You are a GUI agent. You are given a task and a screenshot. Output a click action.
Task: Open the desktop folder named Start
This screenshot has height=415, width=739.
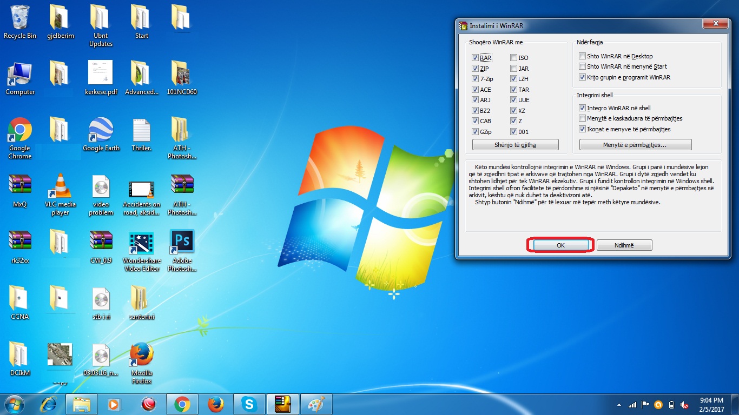pos(141,22)
